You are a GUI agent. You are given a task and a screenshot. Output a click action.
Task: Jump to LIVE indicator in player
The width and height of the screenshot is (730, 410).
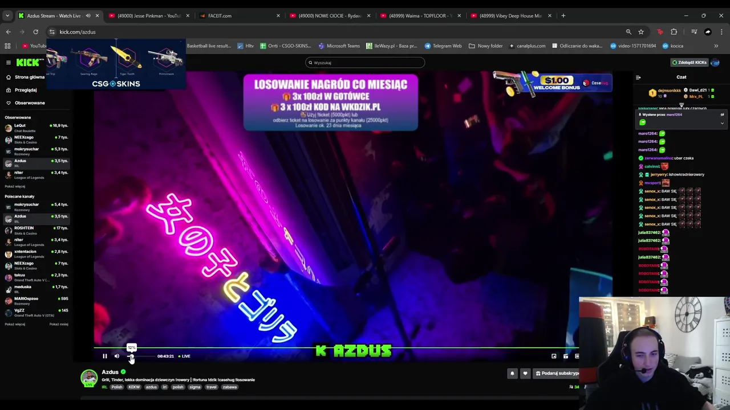pyautogui.click(x=184, y=356)
